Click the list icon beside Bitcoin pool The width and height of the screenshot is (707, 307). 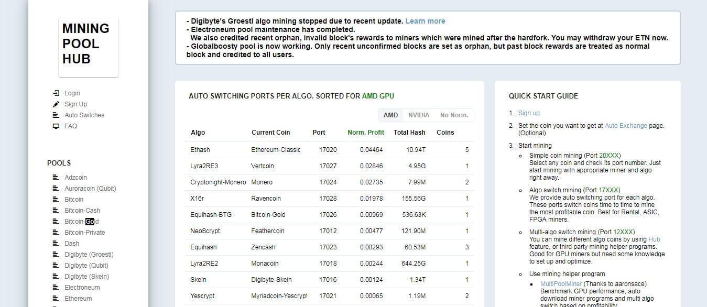coord(56,200)
